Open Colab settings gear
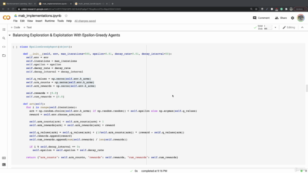 click(293, 18)
